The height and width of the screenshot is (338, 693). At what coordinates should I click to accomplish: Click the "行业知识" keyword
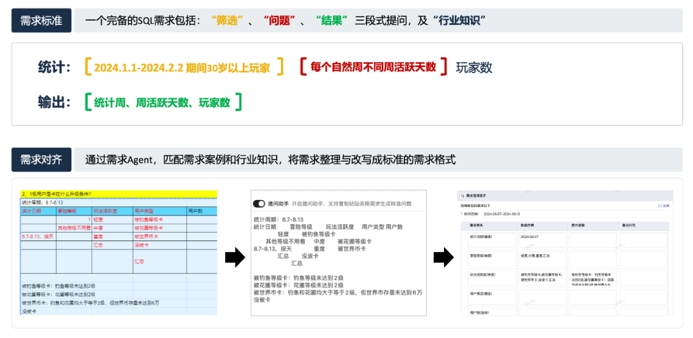coord(459,21)
